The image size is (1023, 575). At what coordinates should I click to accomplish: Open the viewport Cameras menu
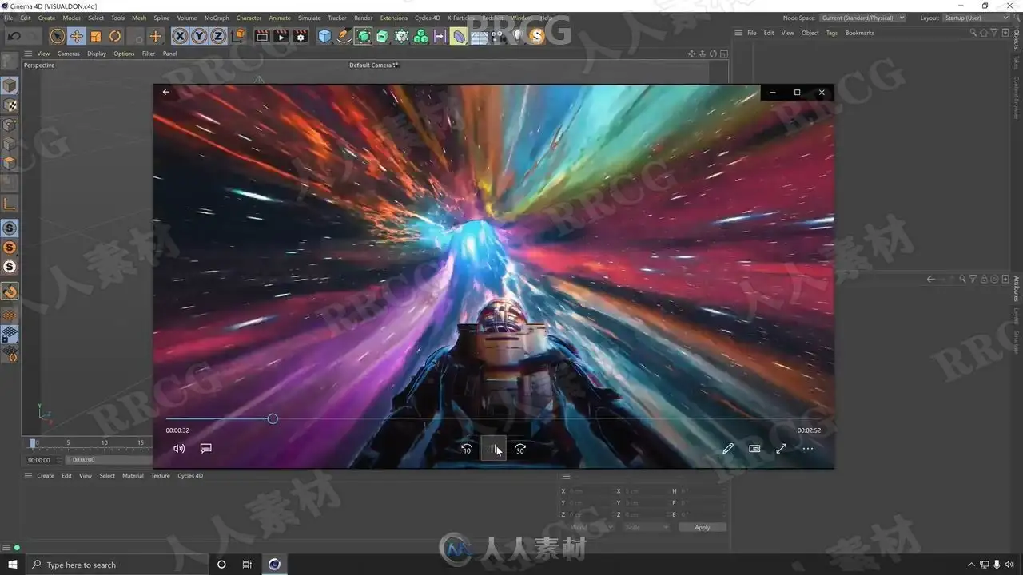pyautogui.click(x=69, y=54)
